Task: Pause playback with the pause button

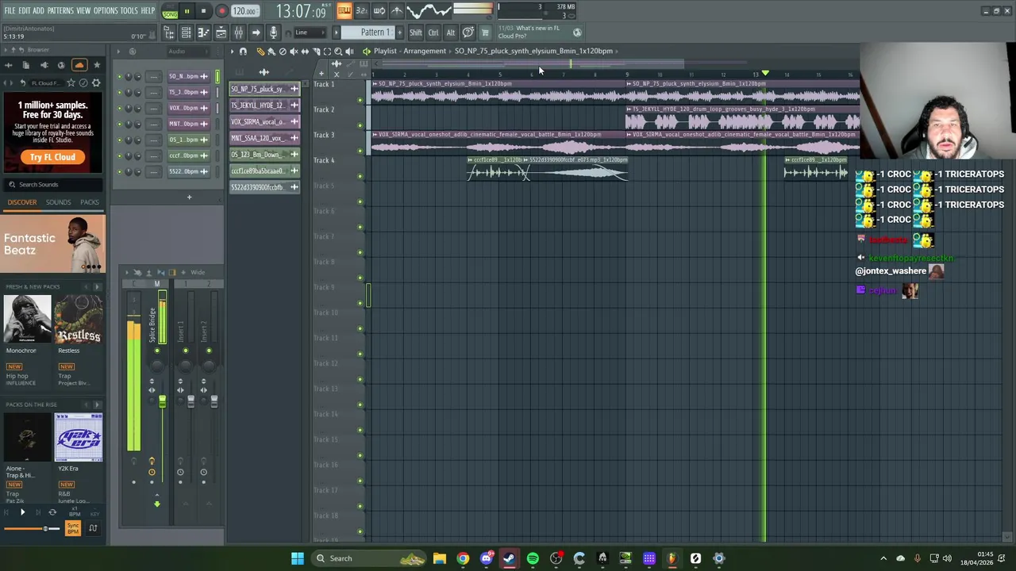Action: pyautogui.click(x=187, y=11)
